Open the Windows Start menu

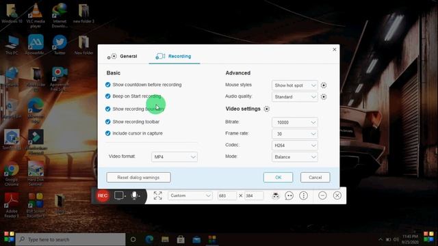coord(9,237)
